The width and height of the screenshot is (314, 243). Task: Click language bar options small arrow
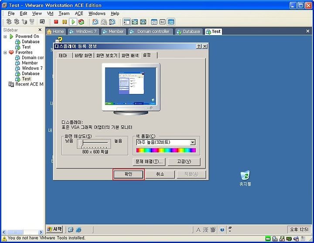pos(230,231)
